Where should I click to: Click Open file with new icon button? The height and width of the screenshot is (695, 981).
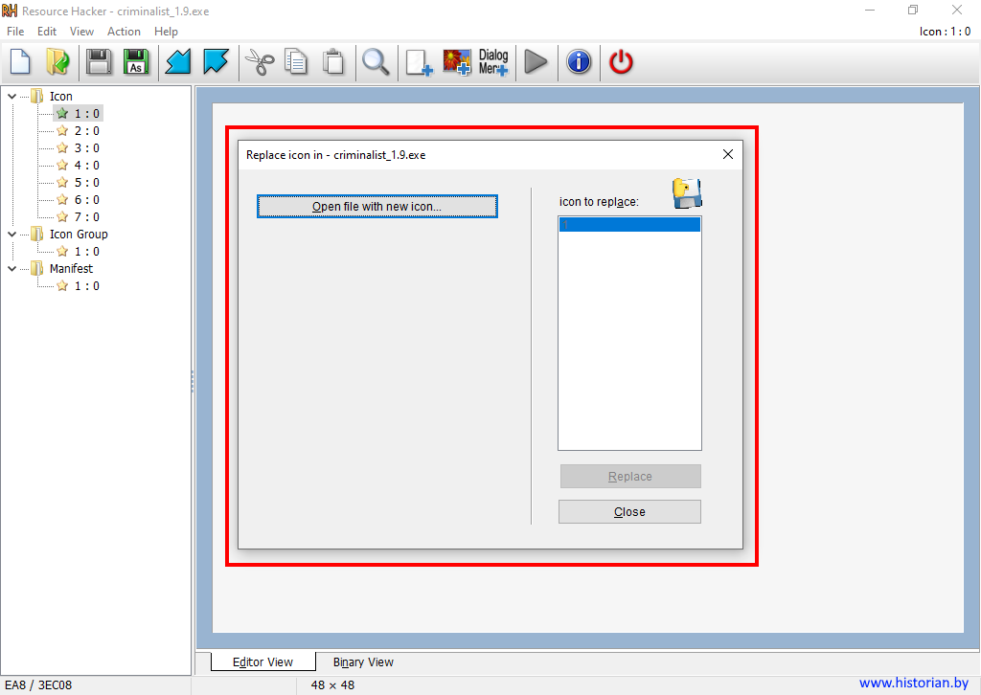click(376, 207)
